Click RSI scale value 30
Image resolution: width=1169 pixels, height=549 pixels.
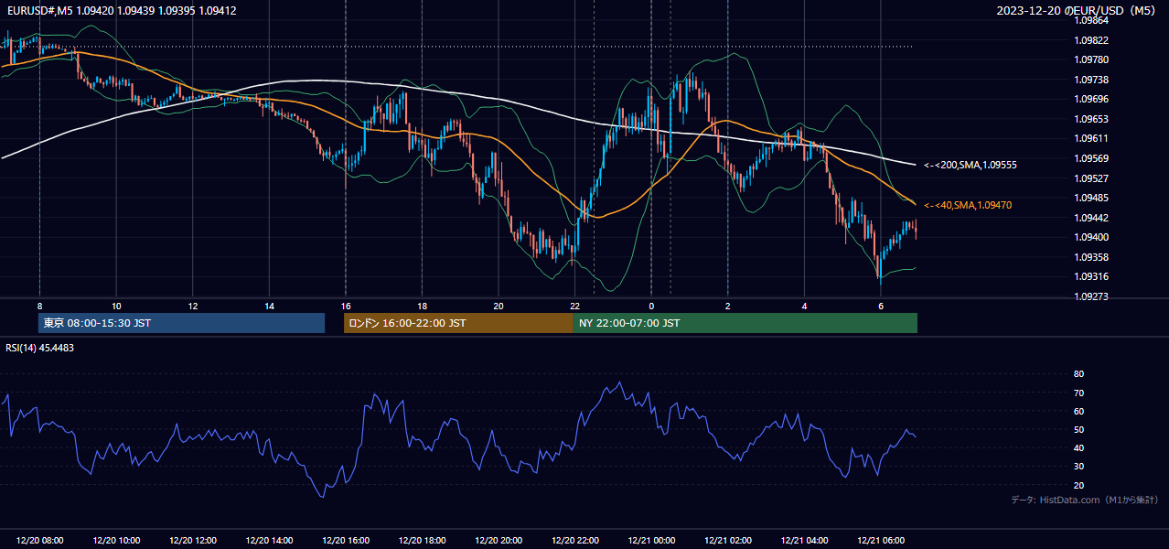click(1079, 467)
